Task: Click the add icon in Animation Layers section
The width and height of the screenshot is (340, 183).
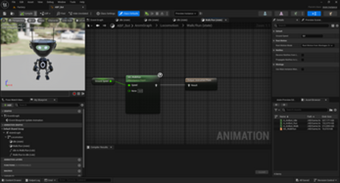Action: point(79,160)
